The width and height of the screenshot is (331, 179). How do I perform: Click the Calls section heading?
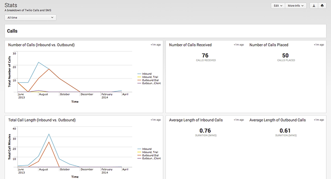coord(12,31)
